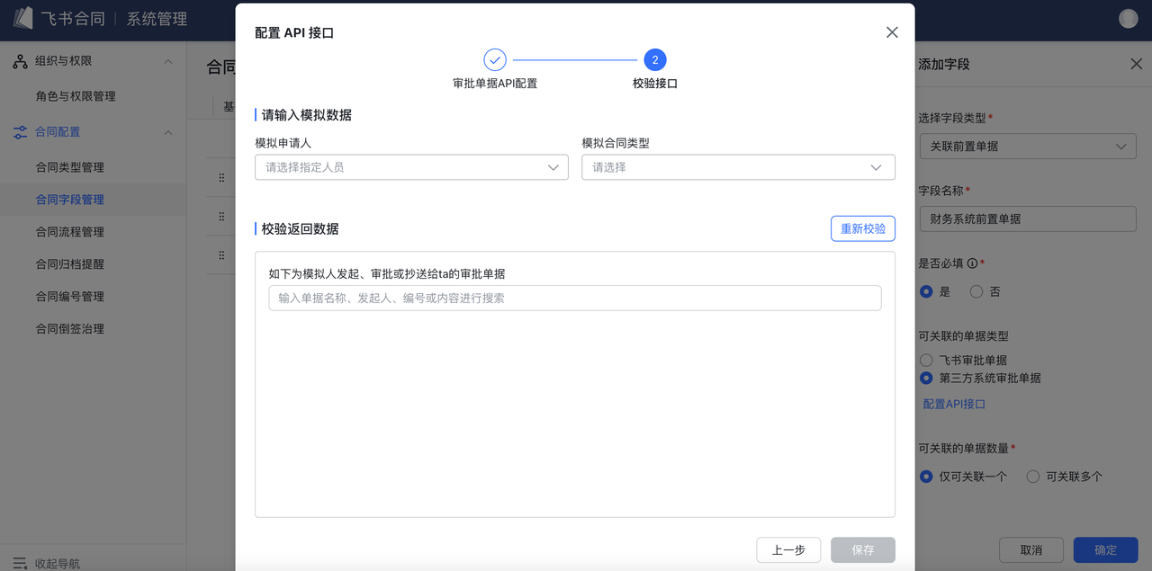The width and height of the screenshot is (1152, 571).
Task: Expand the 选择字段类型 dropdown
Action: (1028, 146)
